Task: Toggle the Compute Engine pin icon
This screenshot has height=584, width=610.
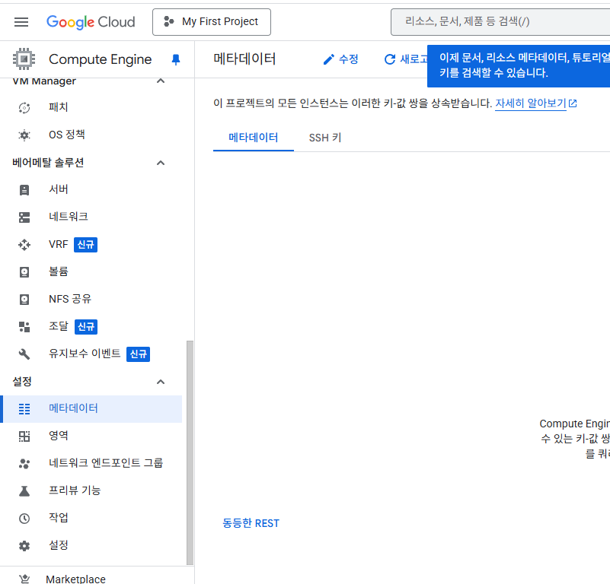Action: pos(176,59)
